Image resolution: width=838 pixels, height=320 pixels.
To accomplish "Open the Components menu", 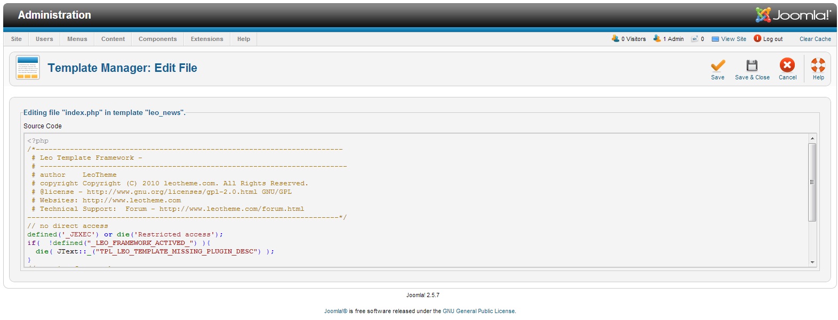I will [158, 39].
